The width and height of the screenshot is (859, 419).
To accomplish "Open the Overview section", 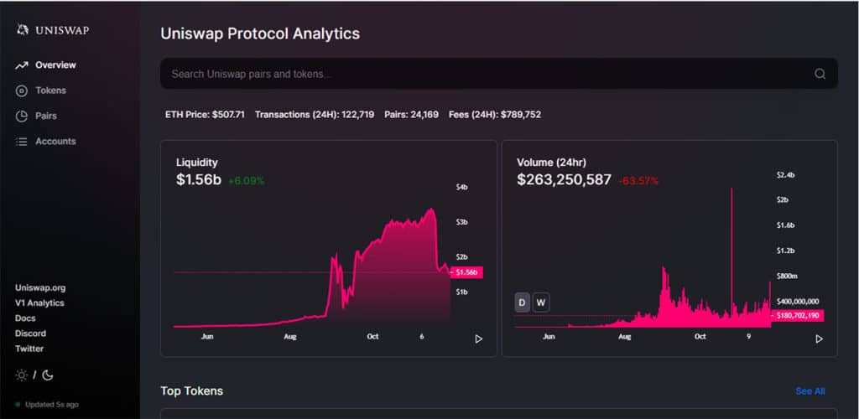I will point(55,65).
